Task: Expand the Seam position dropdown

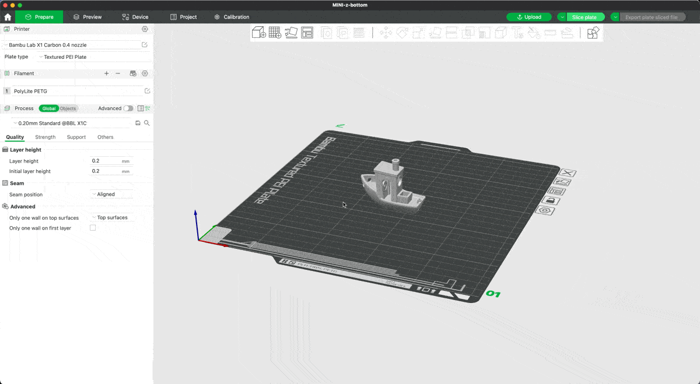Action: click(x=112, y=195)
